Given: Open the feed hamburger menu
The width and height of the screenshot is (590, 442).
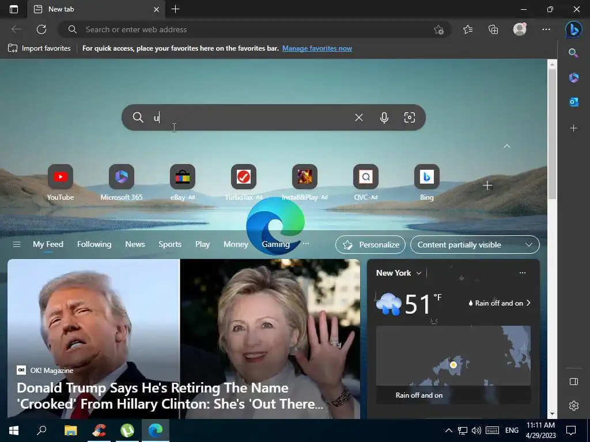Looking at the screenshot, I should [17, 245].
